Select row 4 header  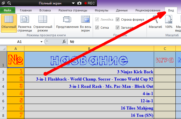[3, 86]
